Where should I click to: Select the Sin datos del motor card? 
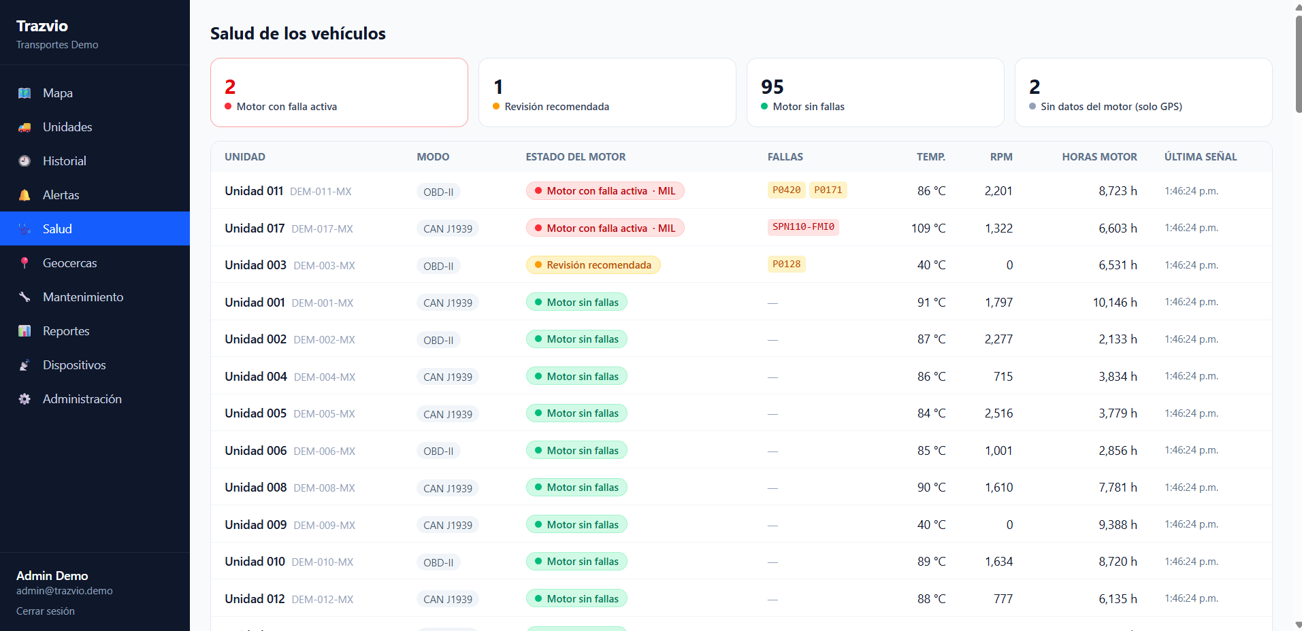pos(1143,92)
